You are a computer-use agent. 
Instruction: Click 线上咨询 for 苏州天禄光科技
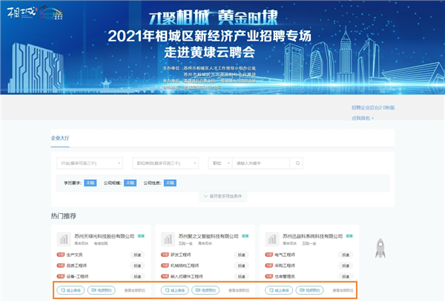71,290
